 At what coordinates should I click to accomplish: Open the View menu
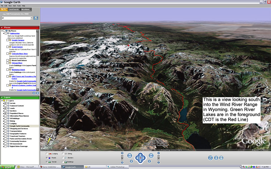[x=10, y=6]
